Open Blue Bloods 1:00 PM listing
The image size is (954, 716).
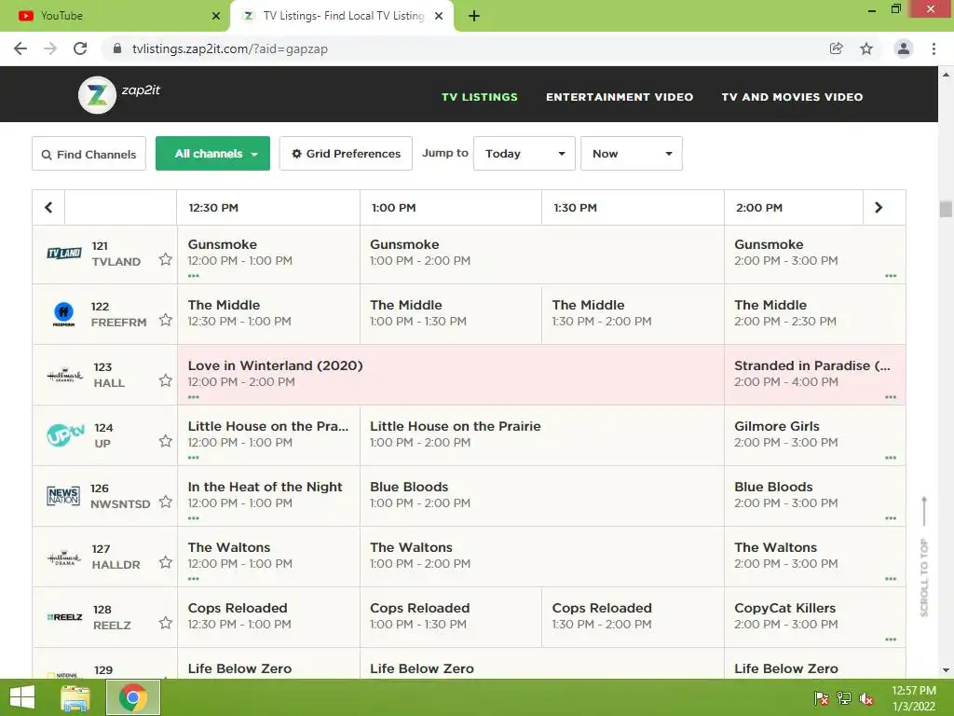click(x=542, y=496)
